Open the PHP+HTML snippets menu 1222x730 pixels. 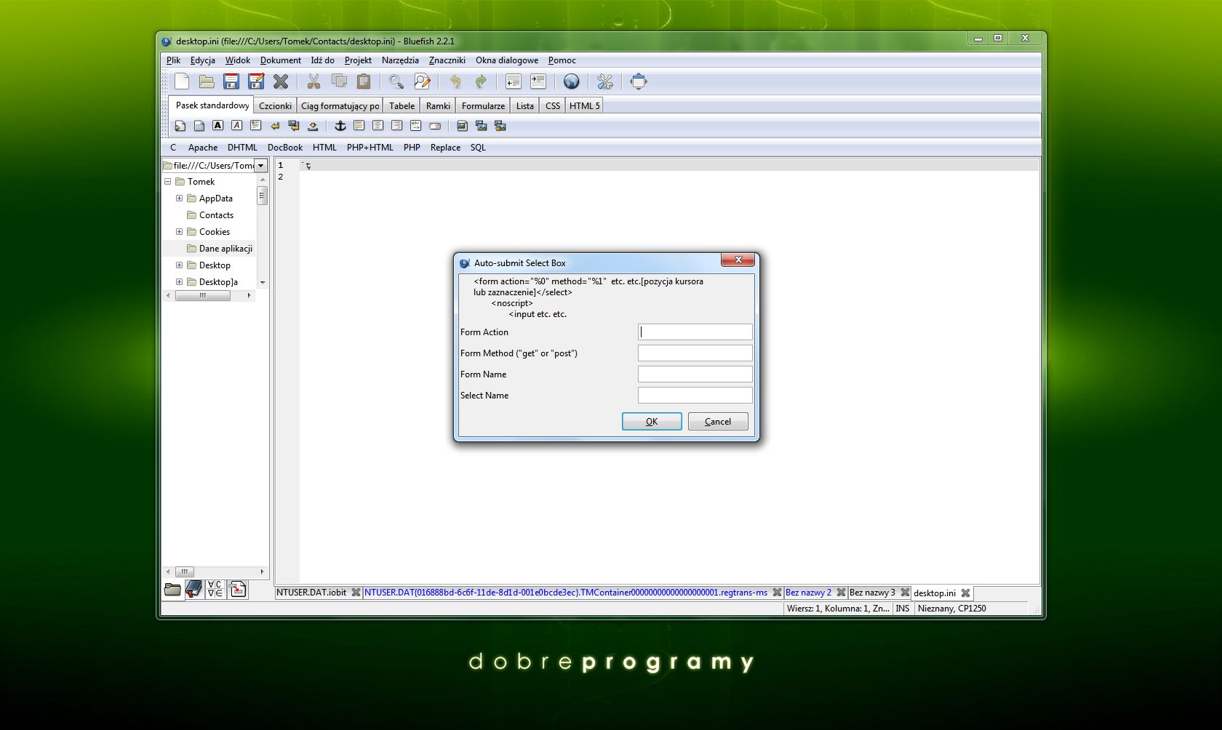370,148
